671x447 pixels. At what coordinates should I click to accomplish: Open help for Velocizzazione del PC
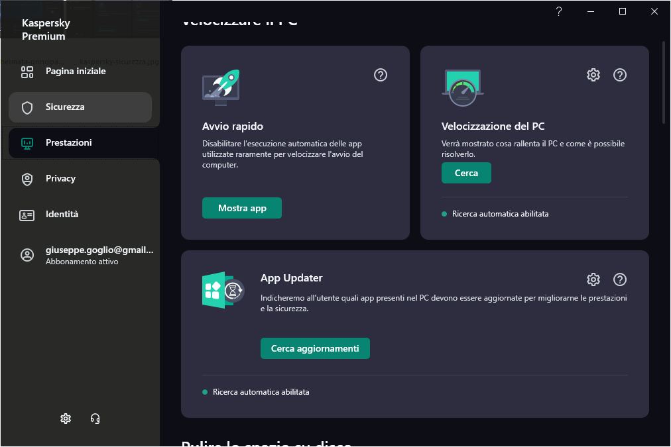620,75
